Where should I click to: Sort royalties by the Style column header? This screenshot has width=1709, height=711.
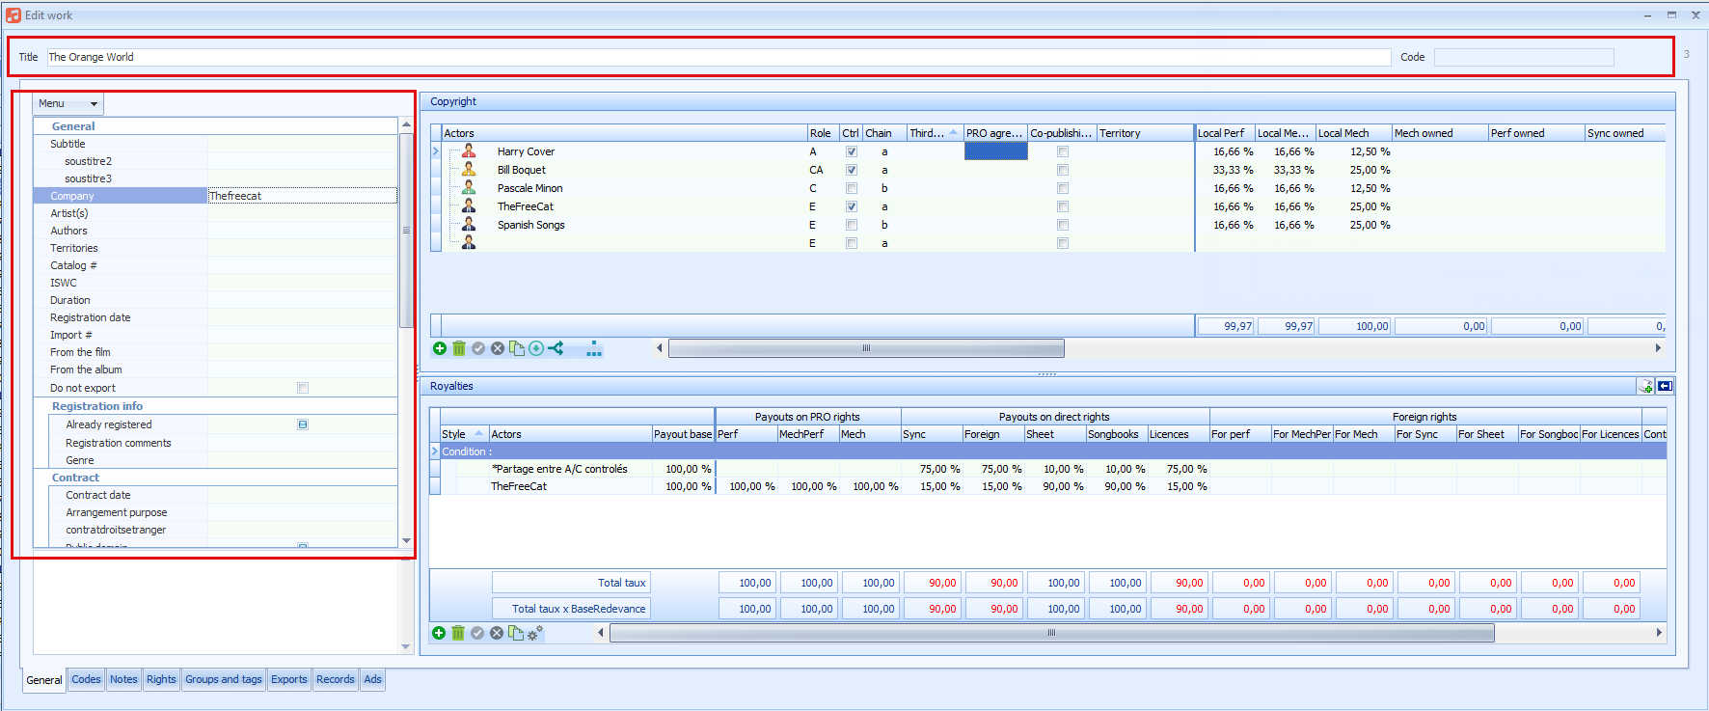coord(465,434)
